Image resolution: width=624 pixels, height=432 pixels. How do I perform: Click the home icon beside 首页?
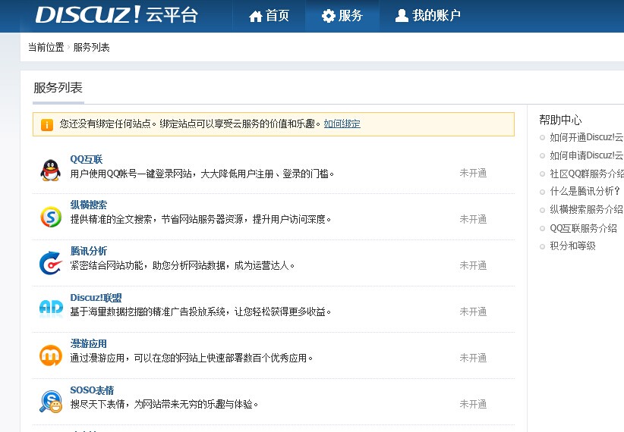[256, 16]
